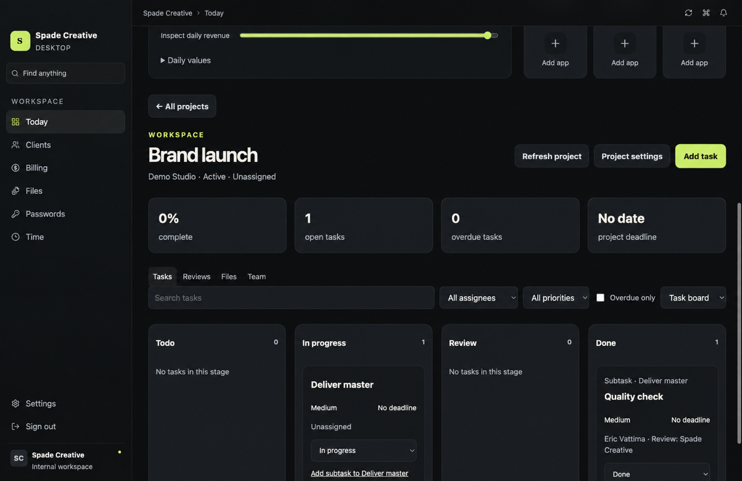742x481 pixels.
Task: Click the page vertical scrollbar
Action: [738, 323]
